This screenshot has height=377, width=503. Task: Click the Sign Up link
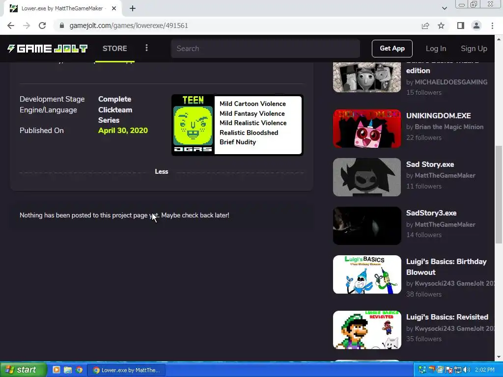click(x=474, y=49)
